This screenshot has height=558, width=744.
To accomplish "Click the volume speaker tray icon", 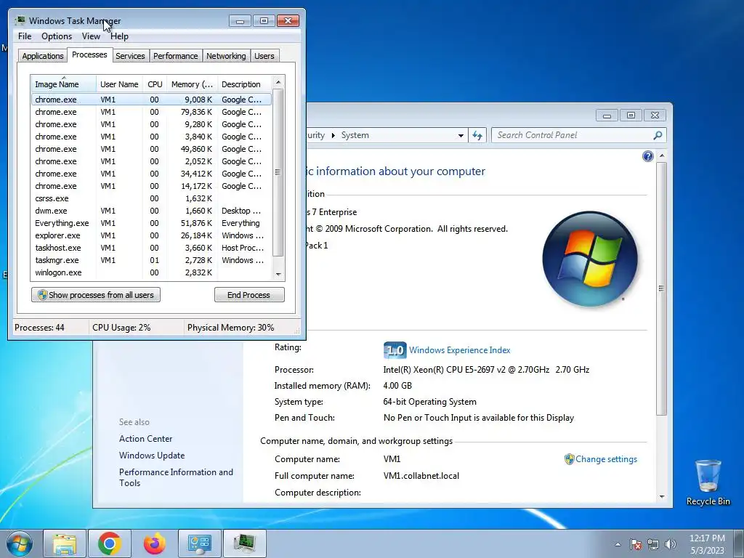I will click(671, 544).
